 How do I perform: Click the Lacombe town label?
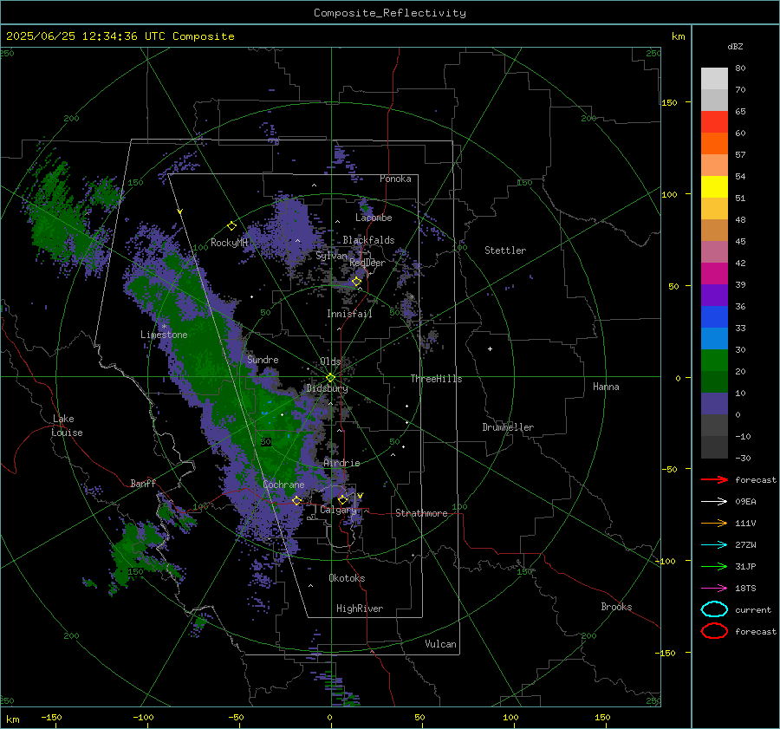pyautogui.click(x=374, y=218)
